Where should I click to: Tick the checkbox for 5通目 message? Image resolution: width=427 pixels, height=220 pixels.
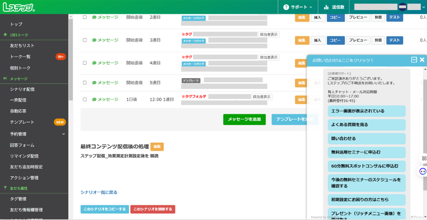pos(85,83)
